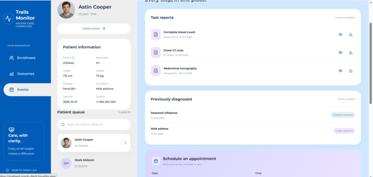The width and height of the screenshot is (373, 177).
Task: Click the Abdominal sonography document icon
Action: click(155, 71)
